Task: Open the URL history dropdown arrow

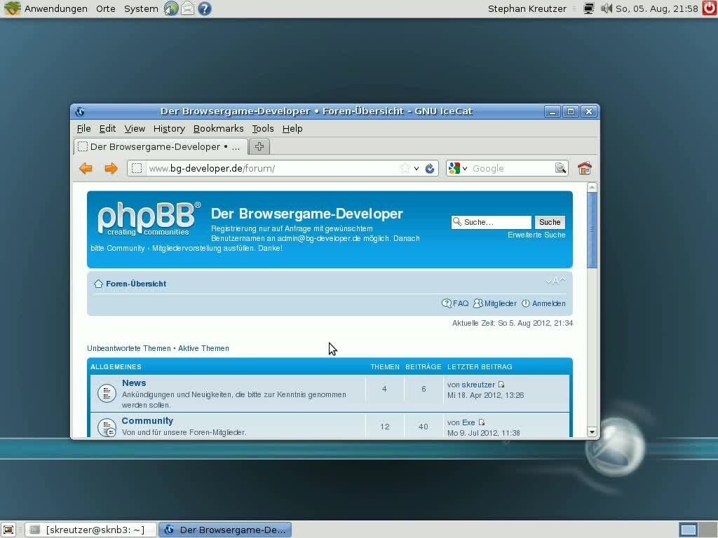Action: (416, 168)
